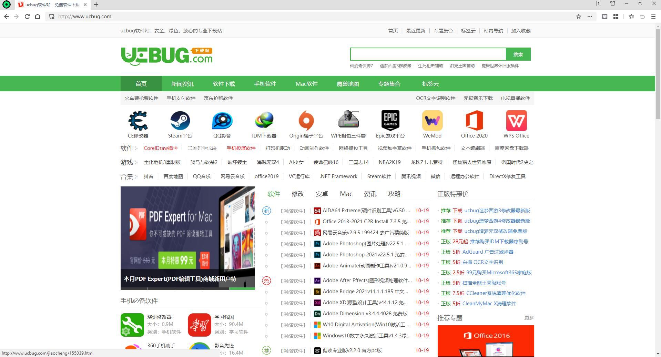Select 手机软件 navigation item
The height and width of the screenshot is (357, 661).
click(265, 84)
